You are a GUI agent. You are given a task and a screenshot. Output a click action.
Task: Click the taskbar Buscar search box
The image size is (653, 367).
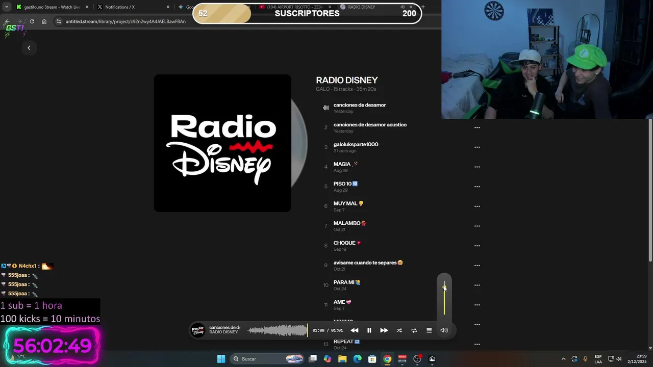tap(268, 359)
